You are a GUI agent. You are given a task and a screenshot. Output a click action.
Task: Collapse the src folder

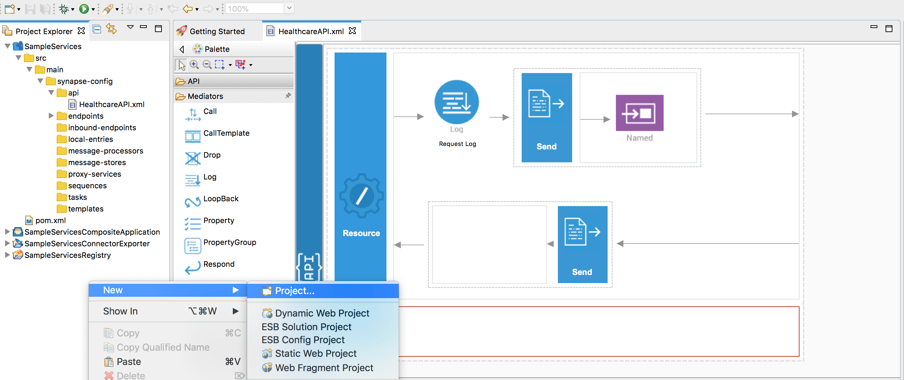[x=18, y=58]
